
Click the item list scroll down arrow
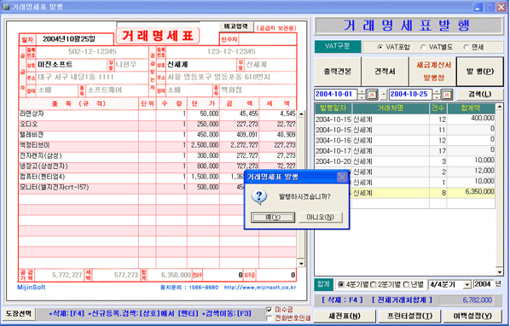coord(301,263)
